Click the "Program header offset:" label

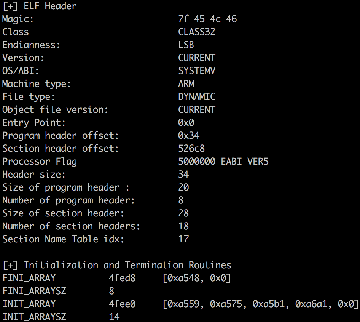point(61,136)
